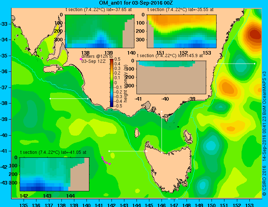Select the 't section (7.4..22°C) lat=-37.65 at' label

[99, 10]
